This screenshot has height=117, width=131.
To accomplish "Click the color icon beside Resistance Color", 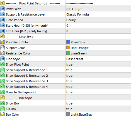I will click(3, 53).
